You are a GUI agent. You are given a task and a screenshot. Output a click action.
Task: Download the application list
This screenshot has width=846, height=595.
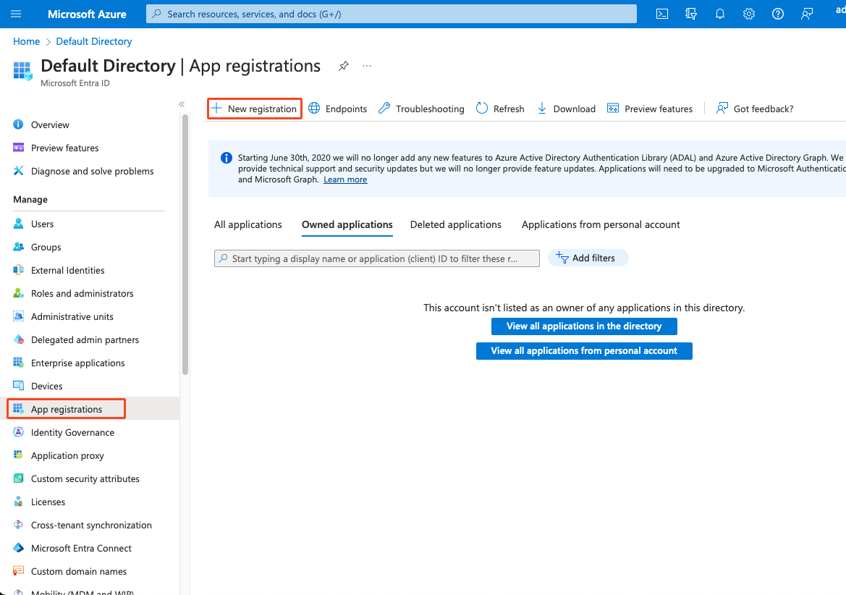566,108
